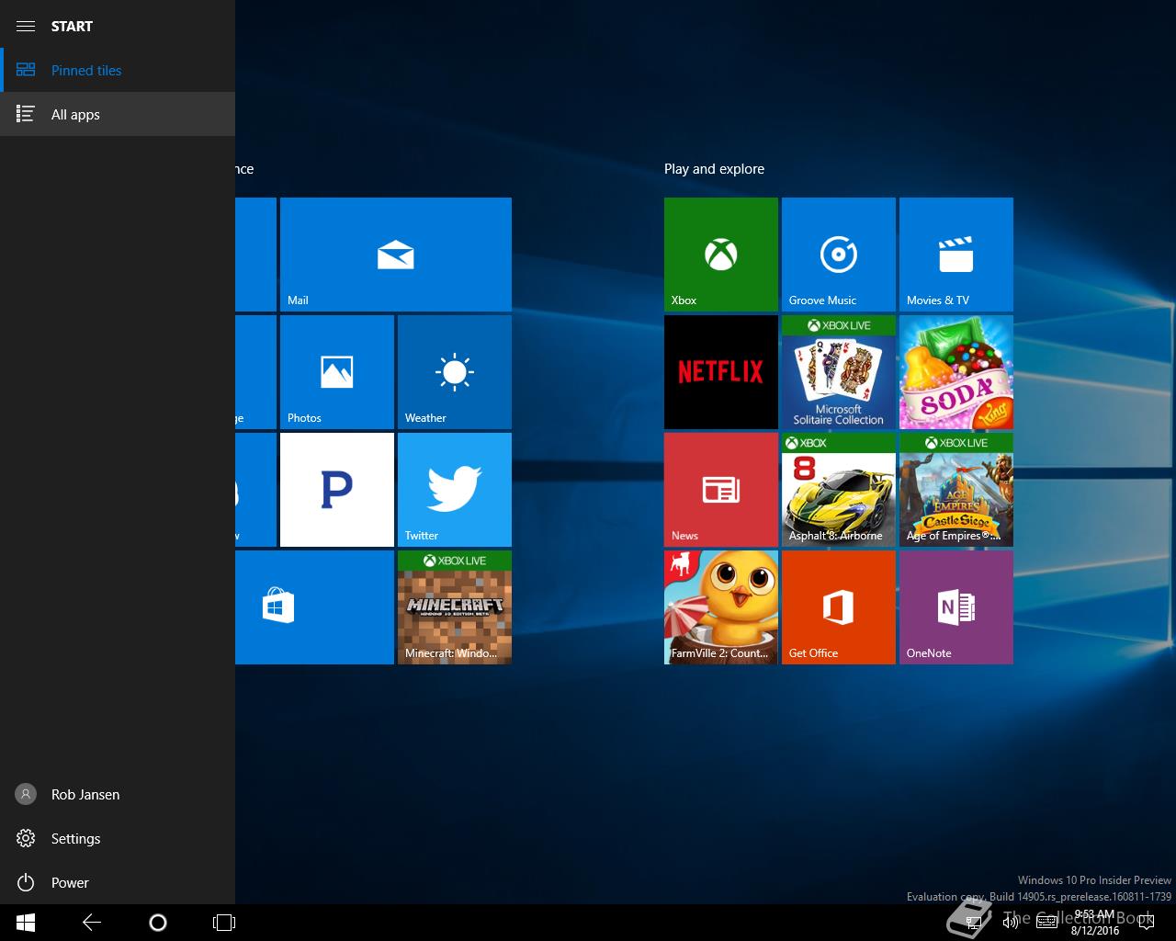Go back using the taskbar Back arrow
Image resolution: width=1176 pixels, height=941 pixels.
click(x=92, y=923)
